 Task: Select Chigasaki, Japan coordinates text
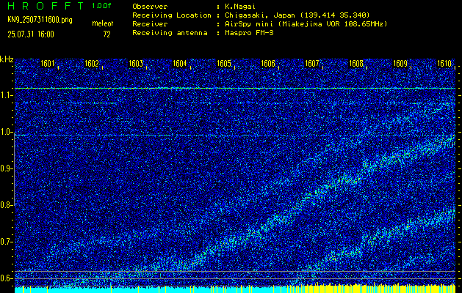297,15
